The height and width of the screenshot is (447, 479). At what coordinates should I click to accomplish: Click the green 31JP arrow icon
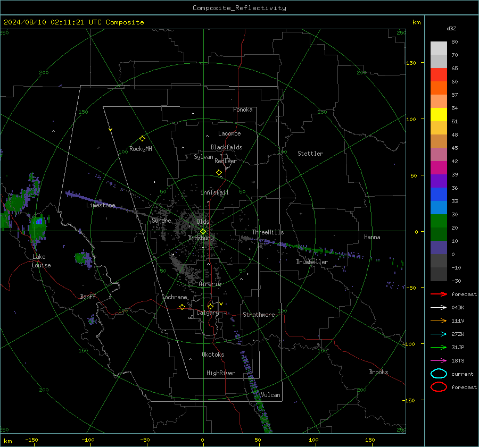coord(439,347)
